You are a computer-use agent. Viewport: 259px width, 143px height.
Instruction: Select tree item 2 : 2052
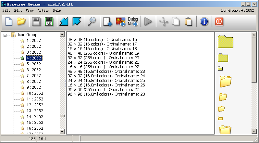click(34, 46)
